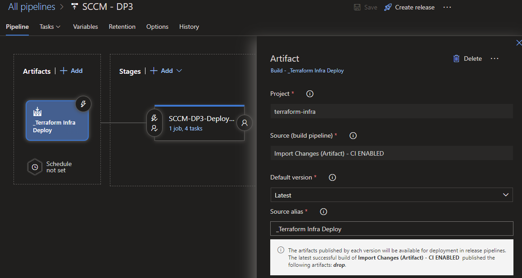
Task: Click the Import Changes (Artifact) source field
Action: pos(391,153)
